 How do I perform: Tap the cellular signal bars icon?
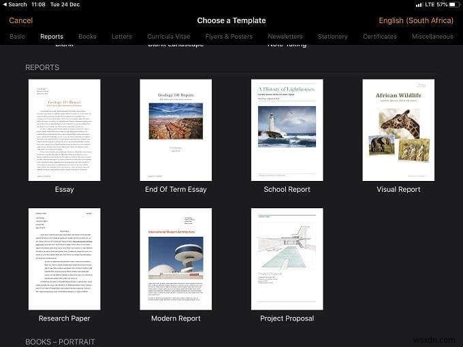pyautogui.click(x=419, y=5)
